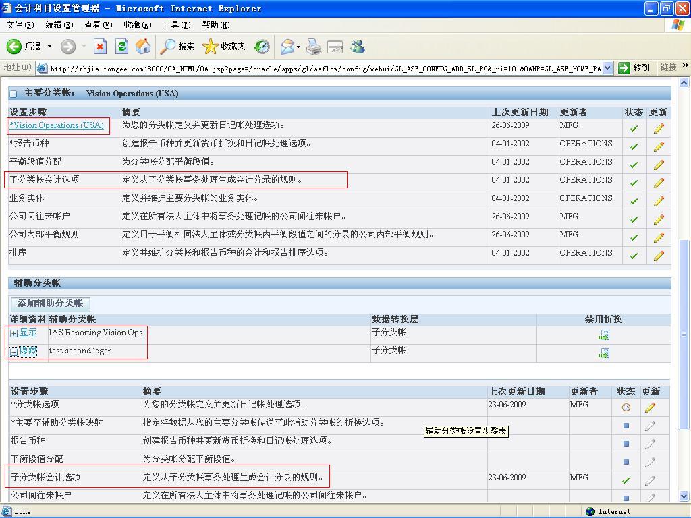Open the History clock icon
The width and height of the screenshot is (691, 518).
pos(262,47)
